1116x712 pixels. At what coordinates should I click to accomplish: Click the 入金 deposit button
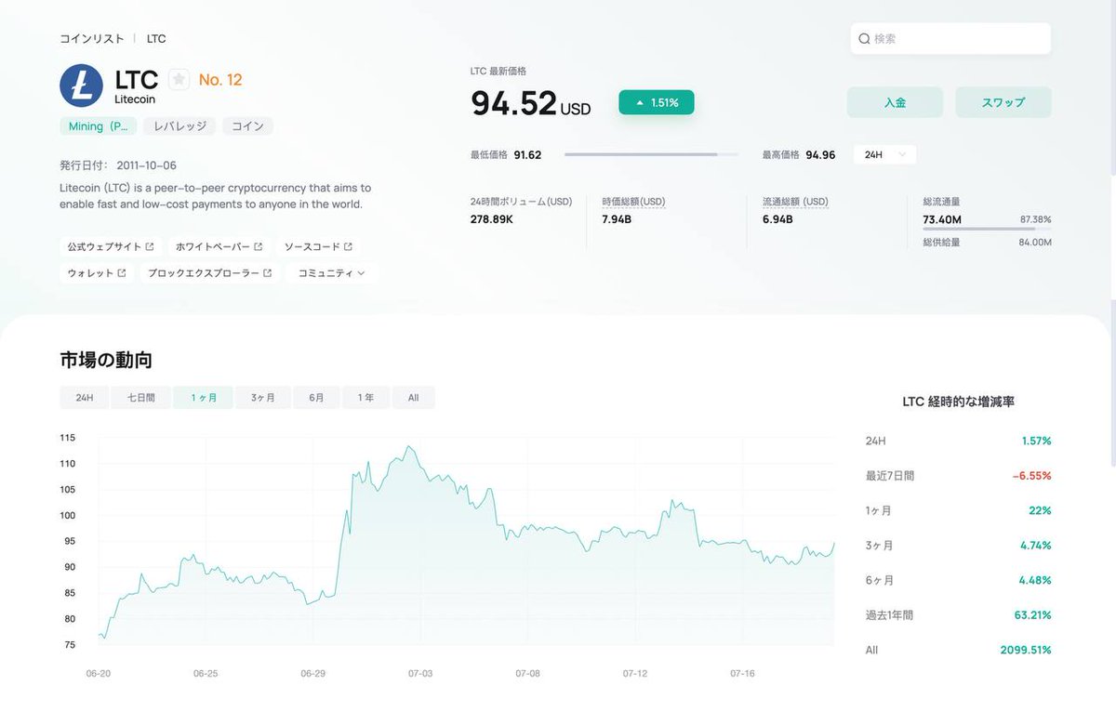pos(894,102)
